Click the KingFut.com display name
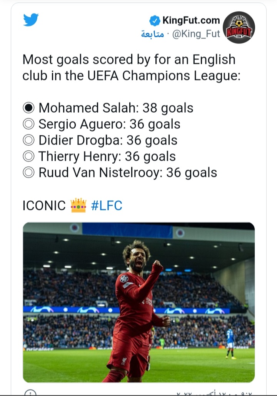 (x=191, y=20)
